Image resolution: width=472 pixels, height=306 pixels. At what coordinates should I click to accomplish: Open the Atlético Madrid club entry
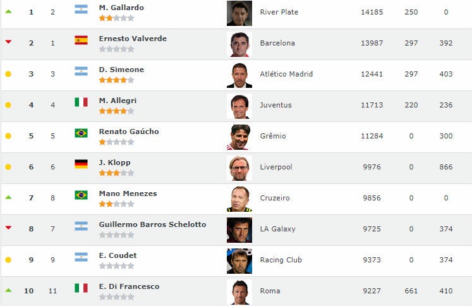tap(286, 74)
